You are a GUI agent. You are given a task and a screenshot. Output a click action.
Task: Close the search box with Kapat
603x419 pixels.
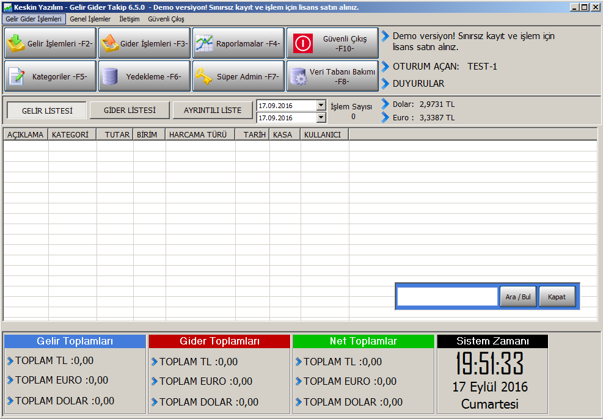point(557,297)
